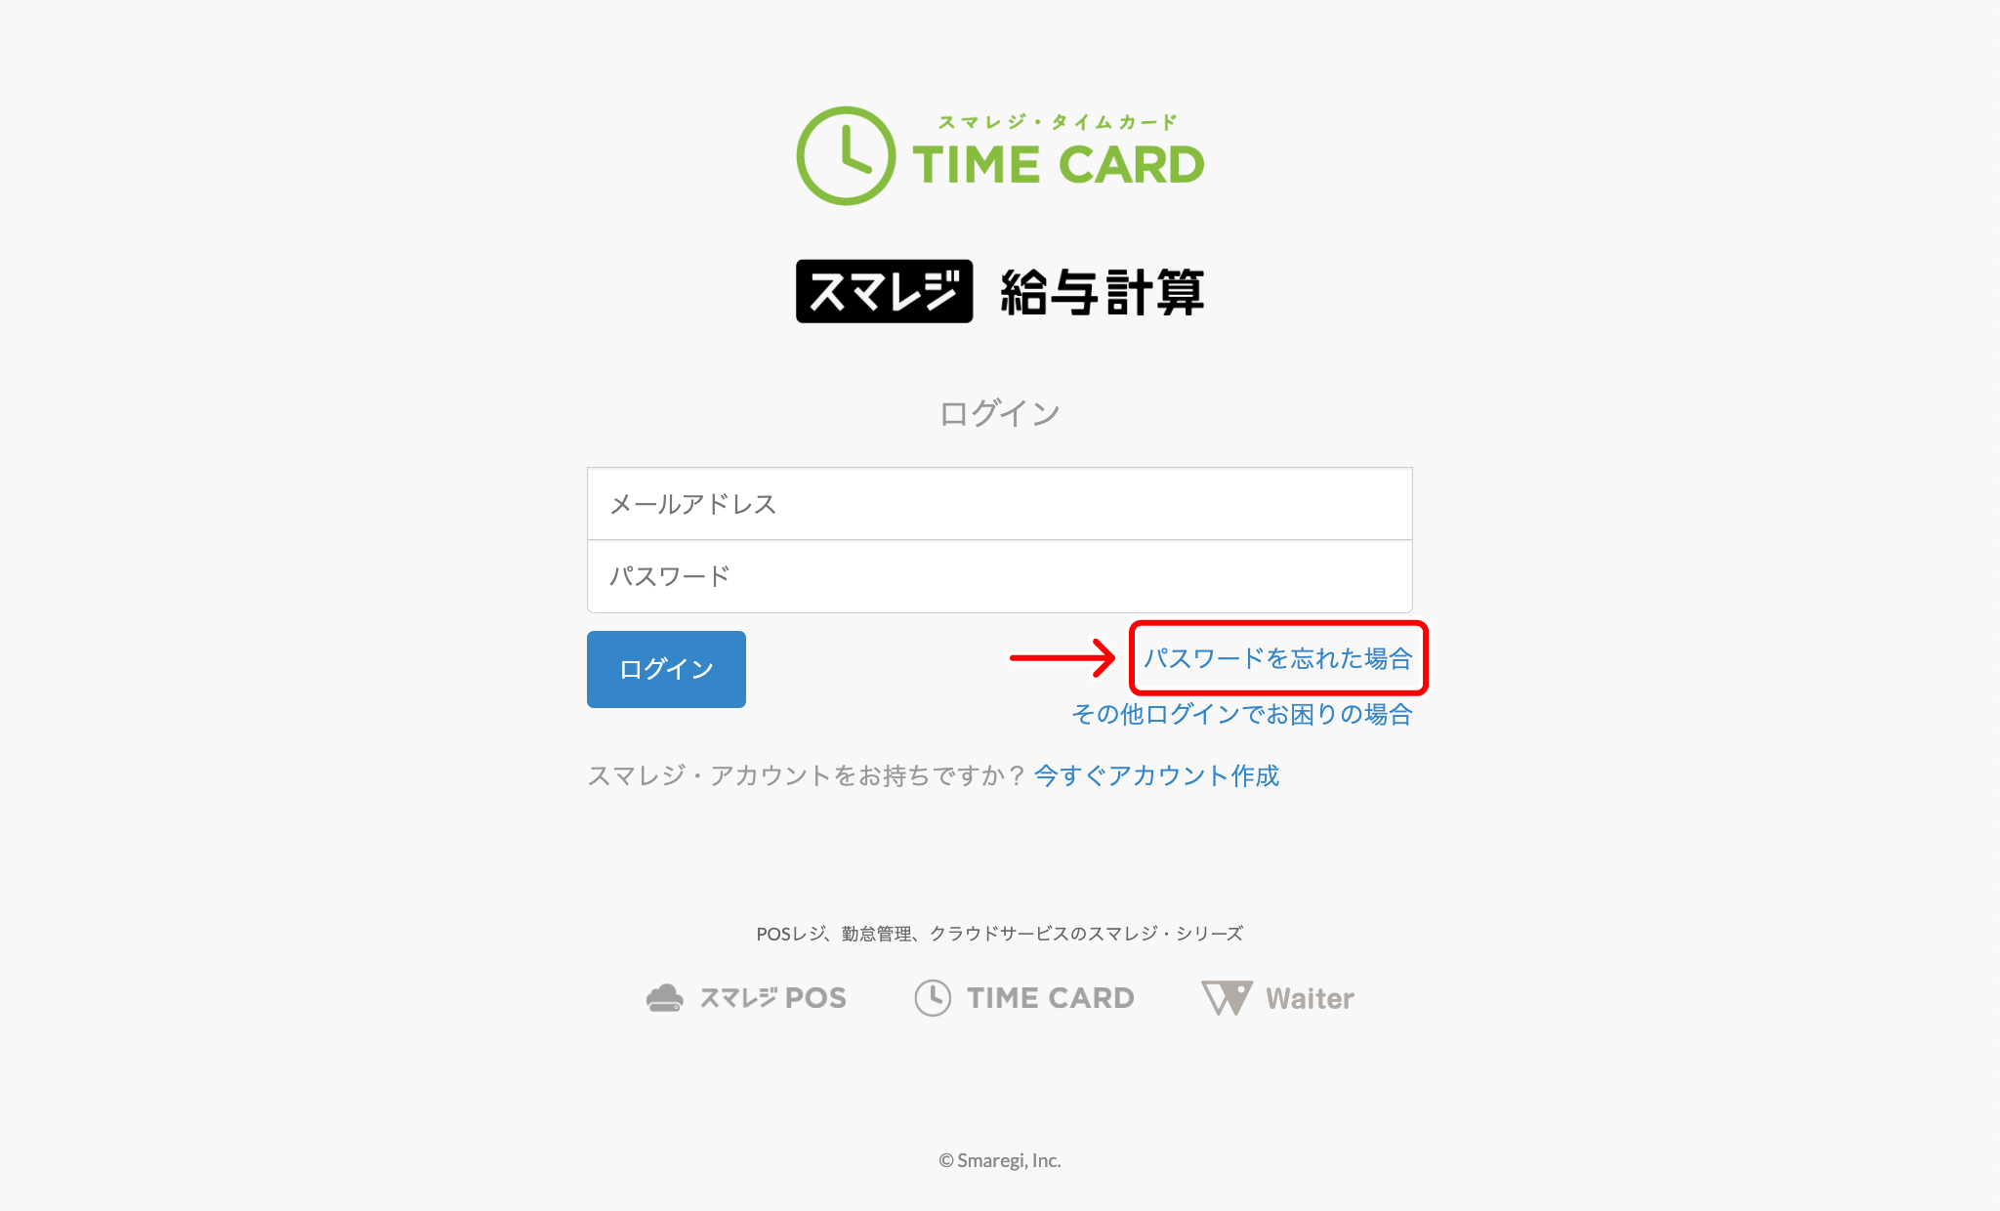Image resolution: width=2000 pixels, height=1211 pixels.
Task: Focus the パスワード input field
Action: click(x=999, y=576)
